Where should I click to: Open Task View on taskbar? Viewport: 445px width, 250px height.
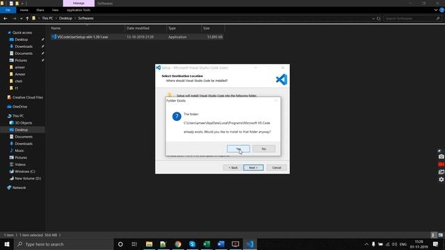point(134,244)
